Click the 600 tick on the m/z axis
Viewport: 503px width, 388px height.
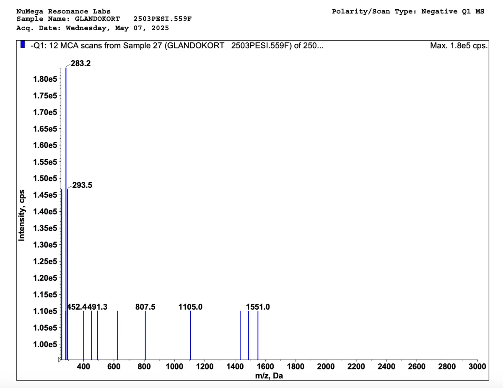[x=114, y=367]
